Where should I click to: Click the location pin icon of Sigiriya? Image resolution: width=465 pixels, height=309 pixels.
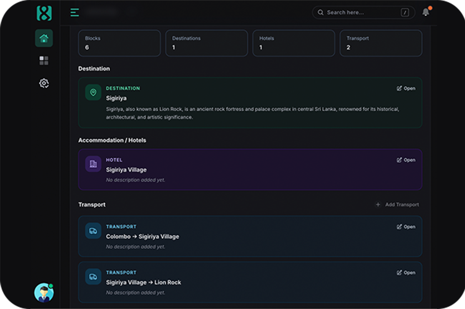tap(93, 93)
